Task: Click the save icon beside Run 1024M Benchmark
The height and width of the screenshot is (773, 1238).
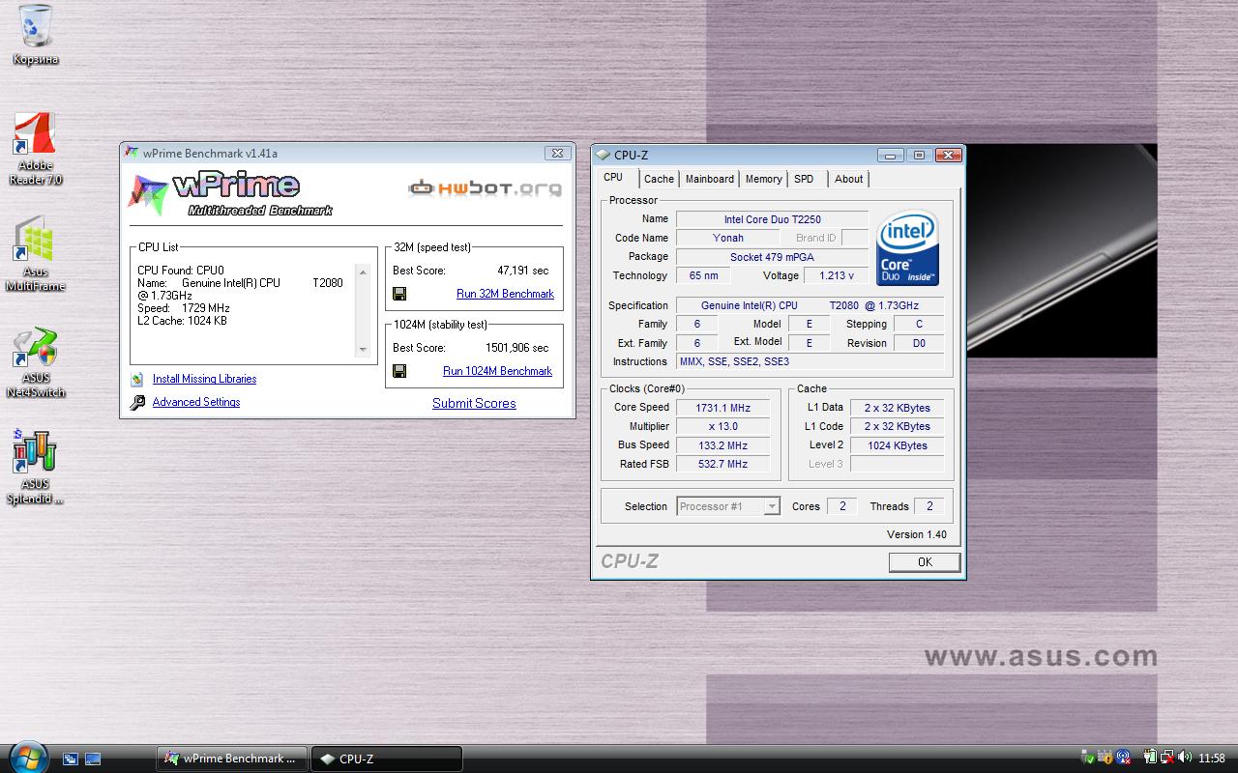Action: click(399, 371)
